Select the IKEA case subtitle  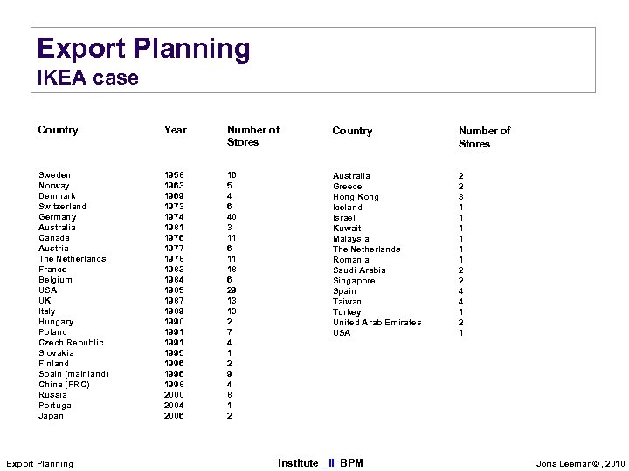(87, 78)
